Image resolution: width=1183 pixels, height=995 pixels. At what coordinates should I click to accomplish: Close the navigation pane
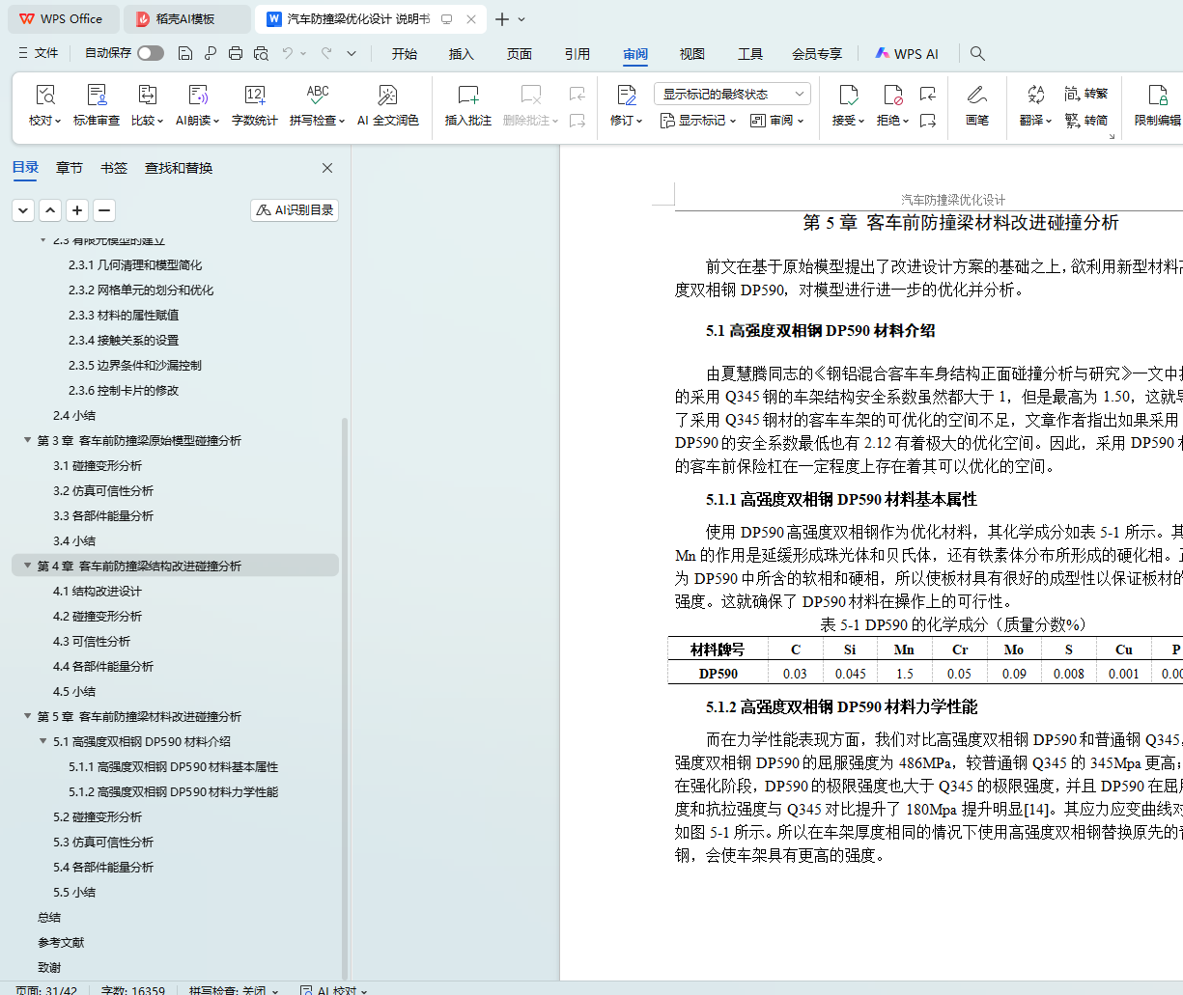[327, 168]
